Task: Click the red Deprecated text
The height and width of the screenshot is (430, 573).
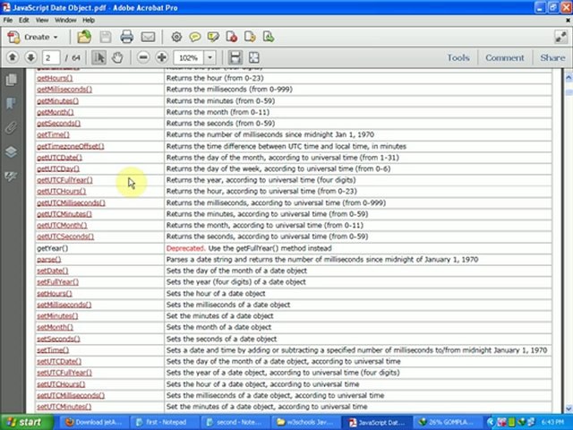Action: [185, 248]
